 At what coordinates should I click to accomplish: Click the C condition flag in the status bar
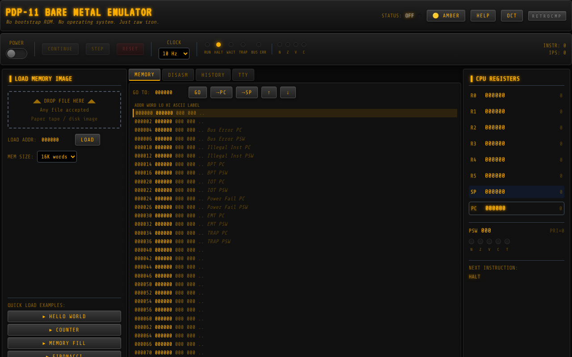click(304, 45)
